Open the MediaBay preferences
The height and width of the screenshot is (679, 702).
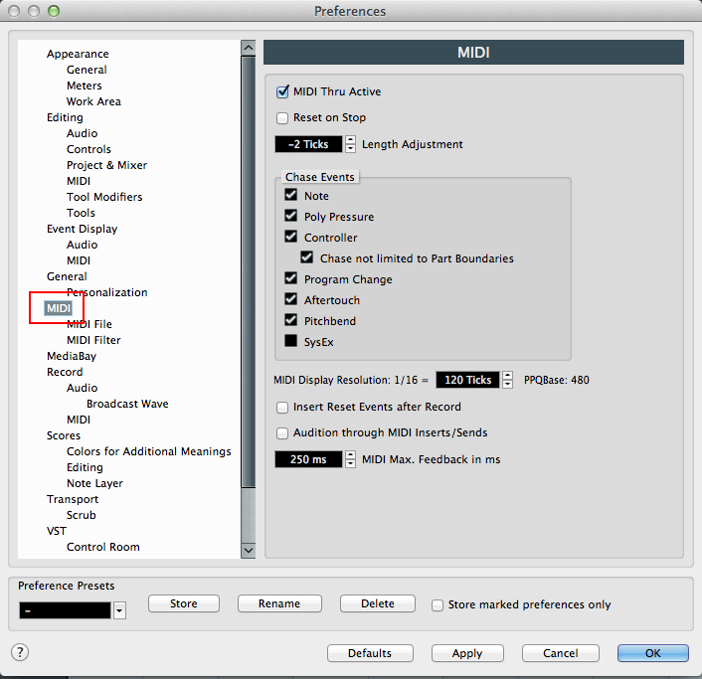[72, 356]
